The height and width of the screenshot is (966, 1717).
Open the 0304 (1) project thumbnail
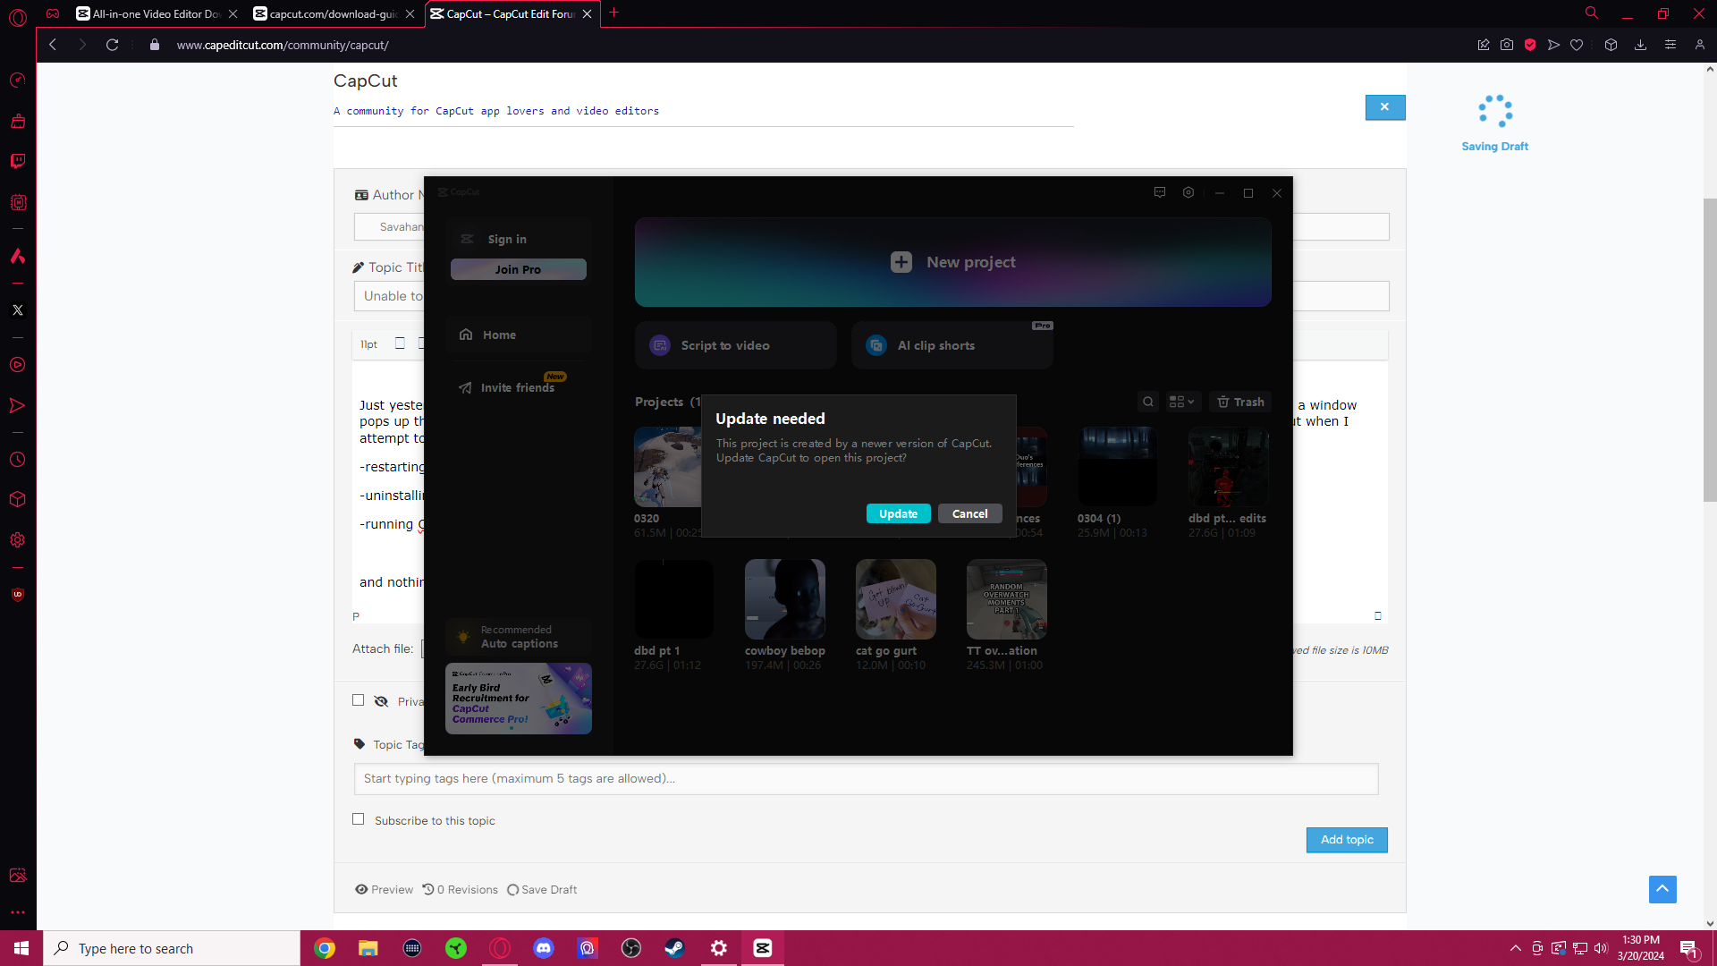point(1118,467)
